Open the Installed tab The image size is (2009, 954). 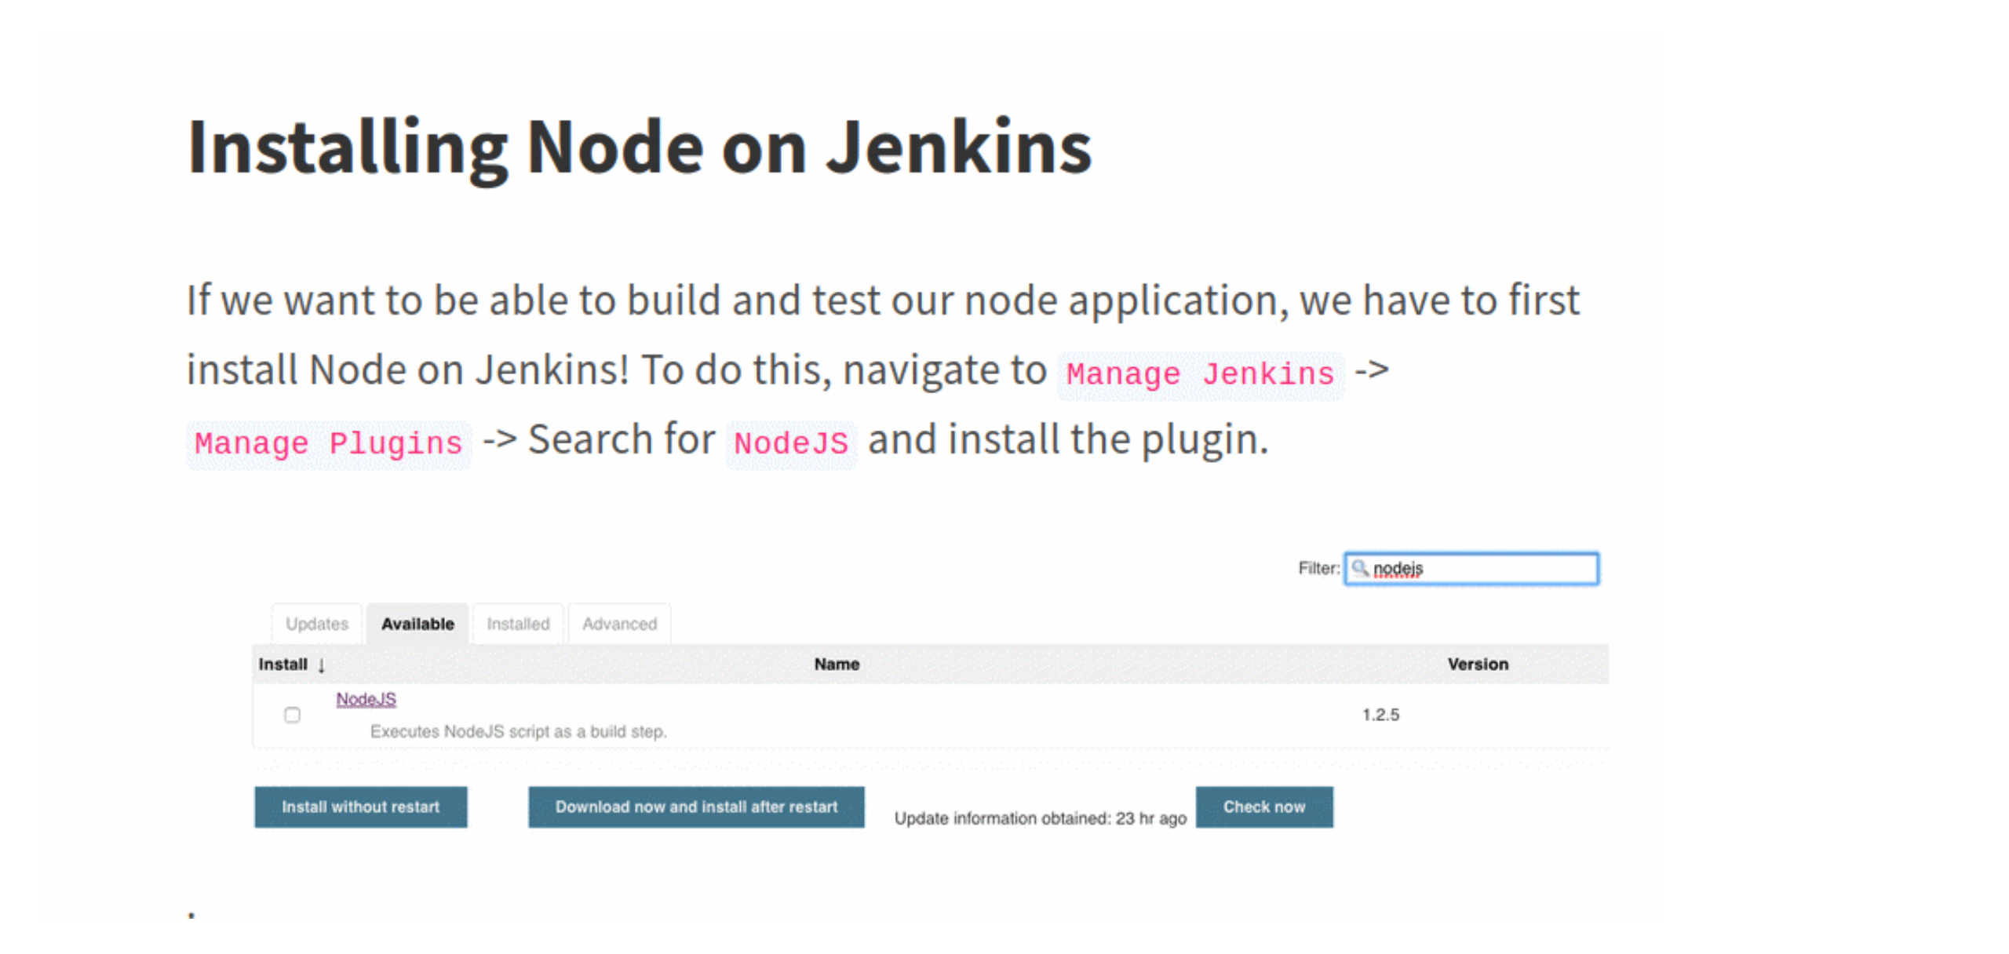pyautogui.click(x=518, y=624)
